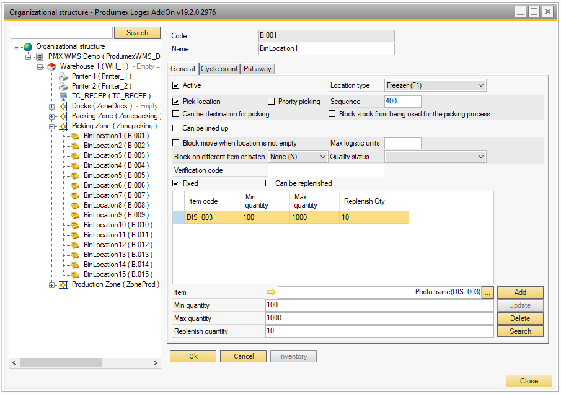Viewport: 561px width, 394px height.
Task: Click the TC_RECEP terminal icon
Action: coord(63,97)
